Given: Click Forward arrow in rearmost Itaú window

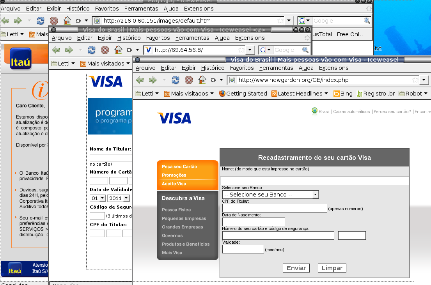Looking at the screenshot, I should click(18, 21).
